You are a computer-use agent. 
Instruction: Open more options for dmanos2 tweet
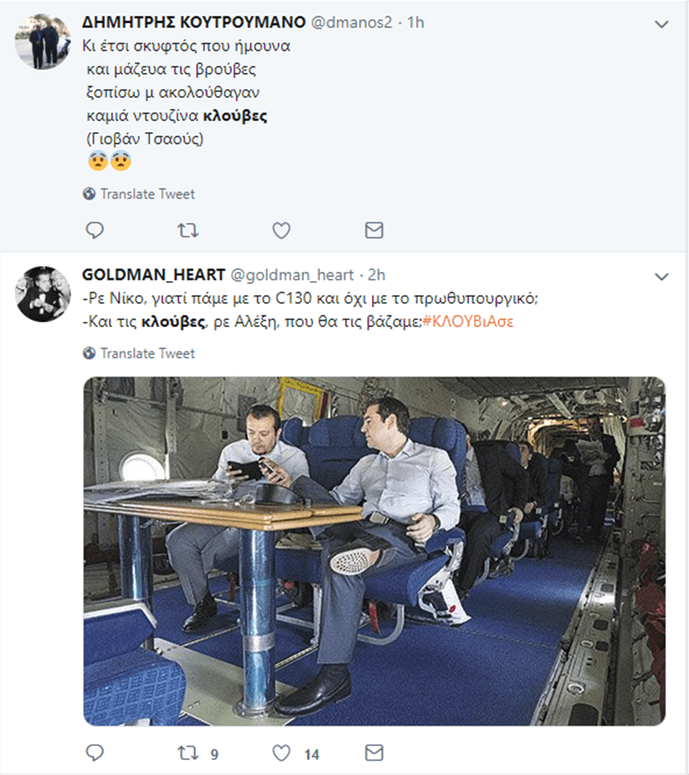[662, 24]
